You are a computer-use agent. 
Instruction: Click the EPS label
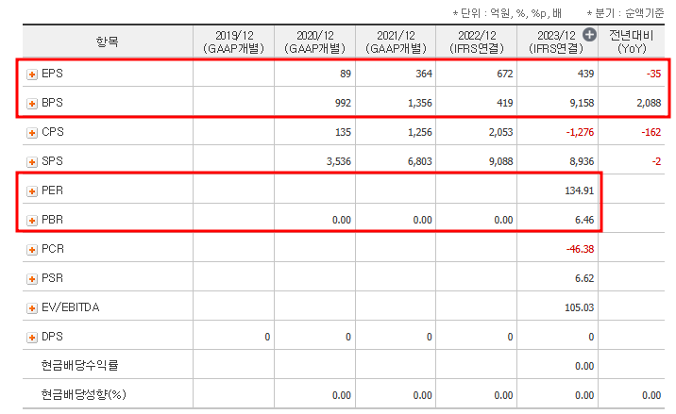tap(52, 74)
